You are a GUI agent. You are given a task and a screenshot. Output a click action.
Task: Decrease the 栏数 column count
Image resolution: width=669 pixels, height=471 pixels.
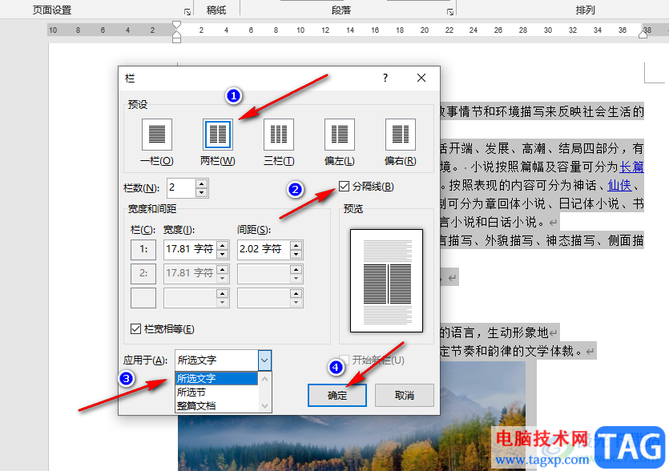[201, 192]
